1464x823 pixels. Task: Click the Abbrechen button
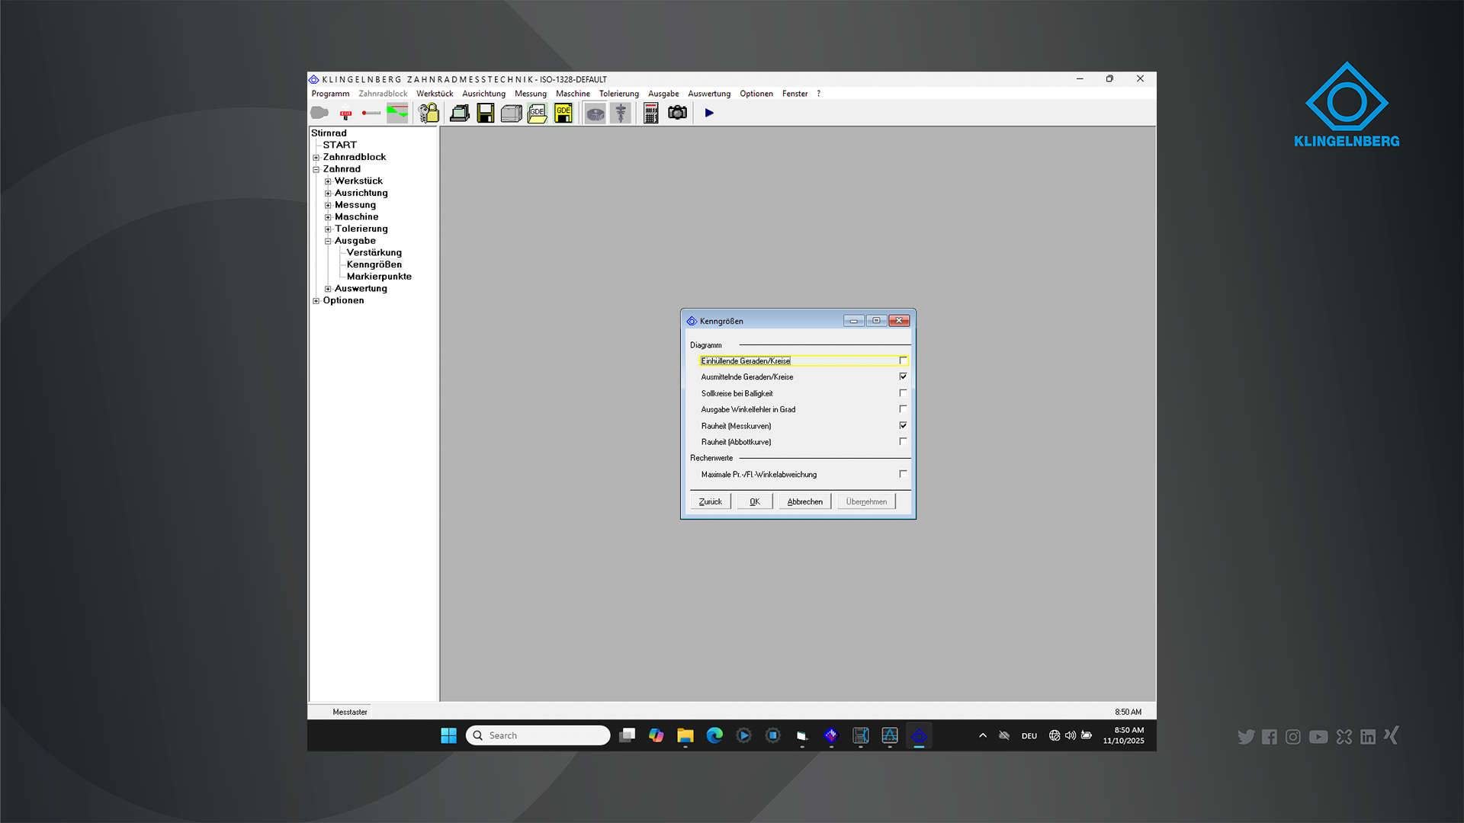pos(805,501)
